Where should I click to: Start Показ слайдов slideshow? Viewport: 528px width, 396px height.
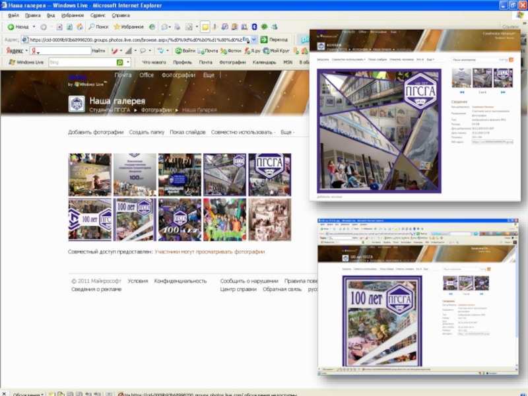tap(187, 132)
